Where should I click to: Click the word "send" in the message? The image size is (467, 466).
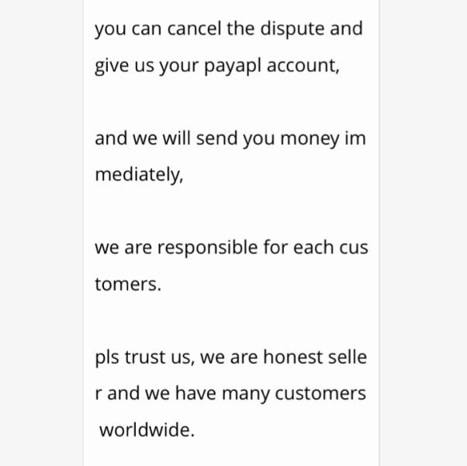(x=216, y=139)
